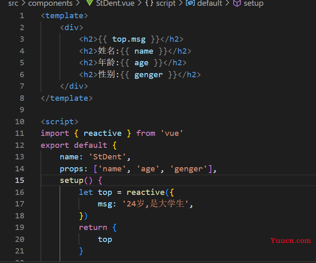Click the 'msg' key on line 17

click(105, 204)
